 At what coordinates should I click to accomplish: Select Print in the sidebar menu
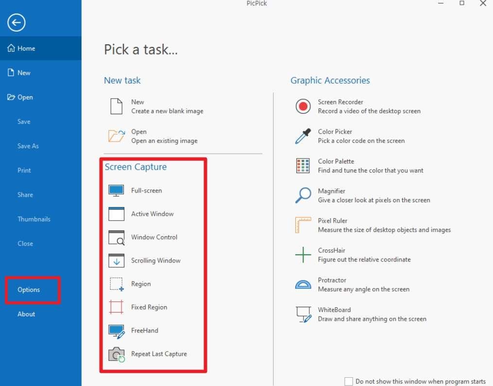click(41, 170)
